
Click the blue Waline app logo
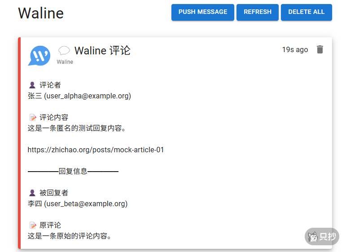click(39, 55)
